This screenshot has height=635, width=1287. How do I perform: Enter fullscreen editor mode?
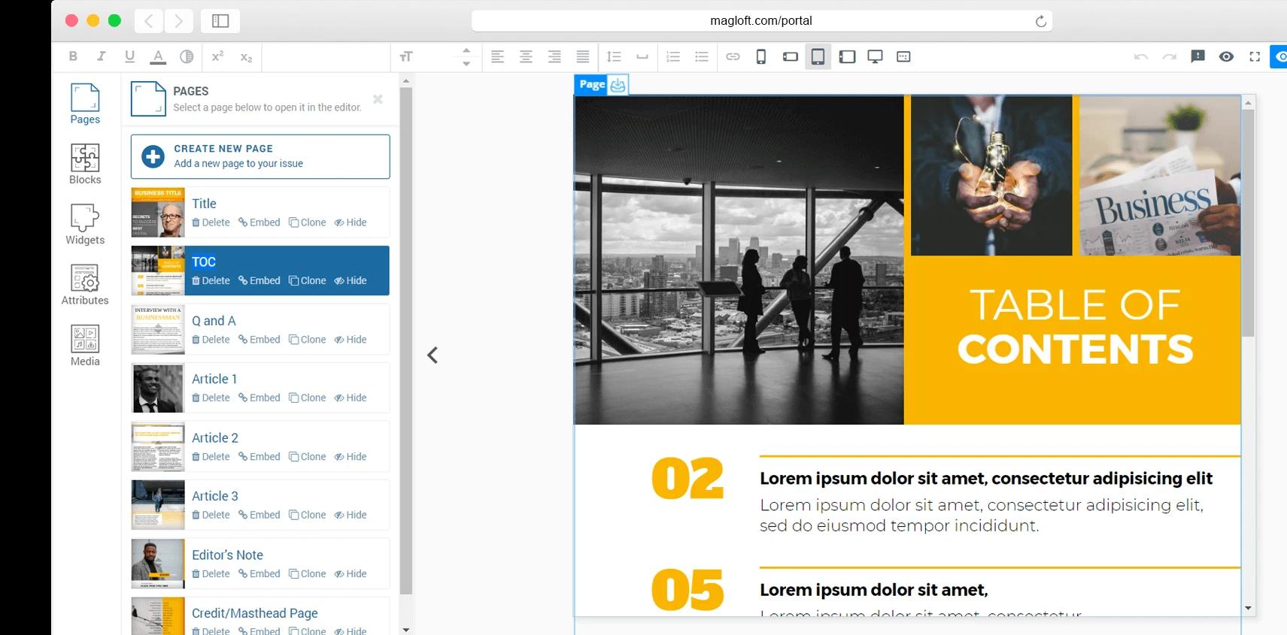click(1254, 56)
